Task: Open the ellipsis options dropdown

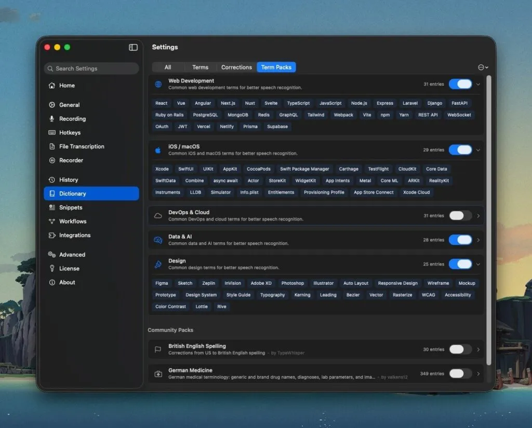Action: click(483, 67)
